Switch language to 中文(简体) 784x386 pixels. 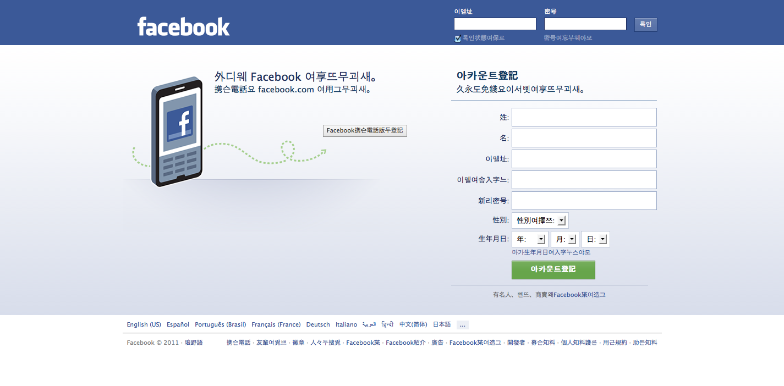click(x=413, y=324)
